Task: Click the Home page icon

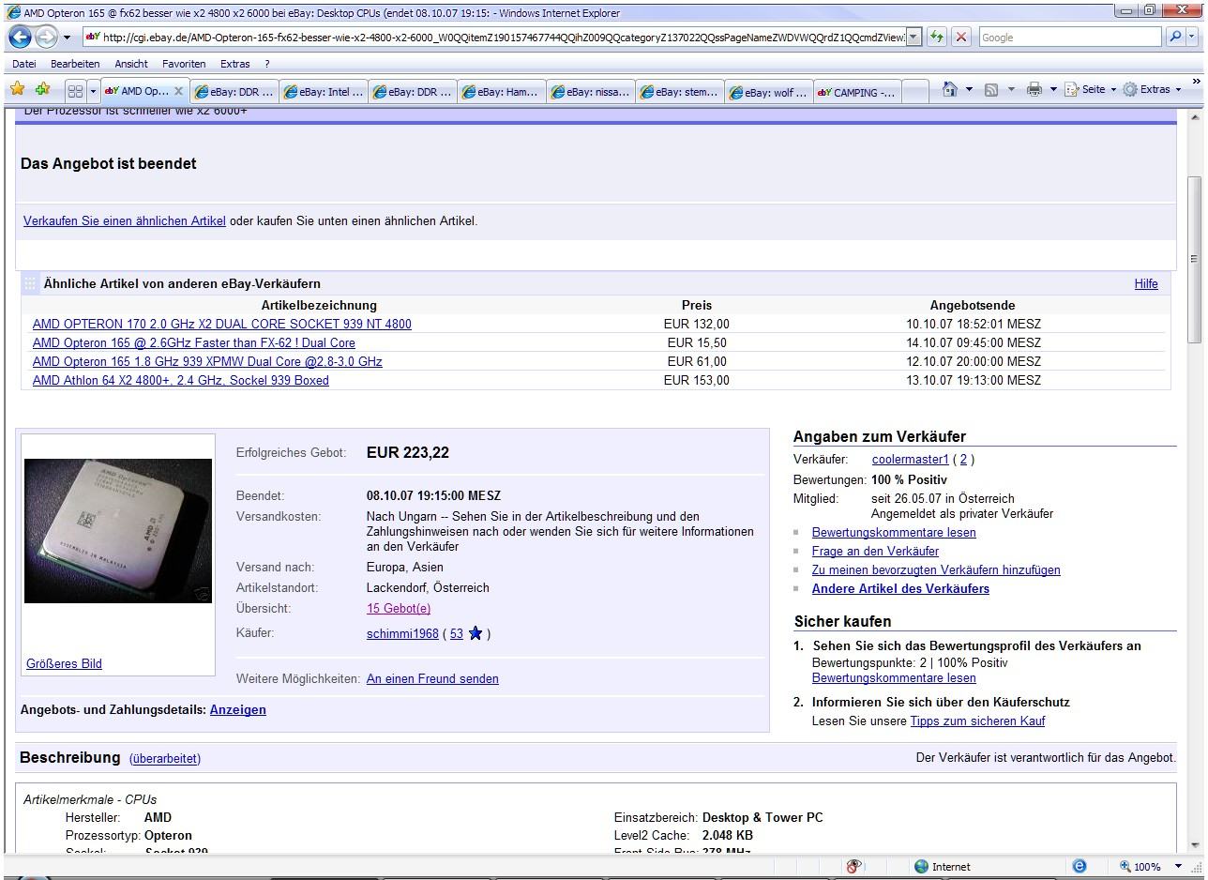Action: pos(950,89)
